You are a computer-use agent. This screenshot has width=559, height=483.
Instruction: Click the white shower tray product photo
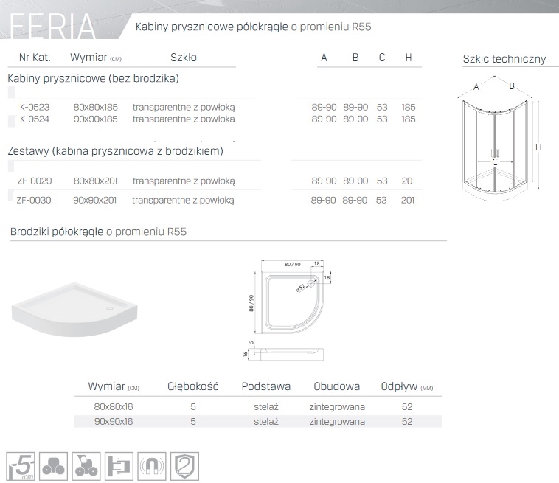(74, 309)
